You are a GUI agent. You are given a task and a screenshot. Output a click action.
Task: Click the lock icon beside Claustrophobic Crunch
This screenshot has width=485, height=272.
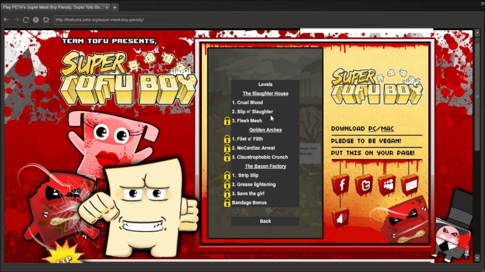click(x=227, y=157)
